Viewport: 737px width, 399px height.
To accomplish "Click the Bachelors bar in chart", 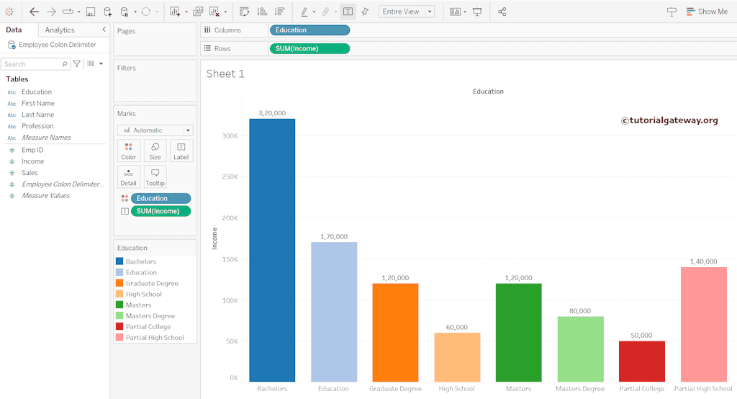I will point(272,250).
